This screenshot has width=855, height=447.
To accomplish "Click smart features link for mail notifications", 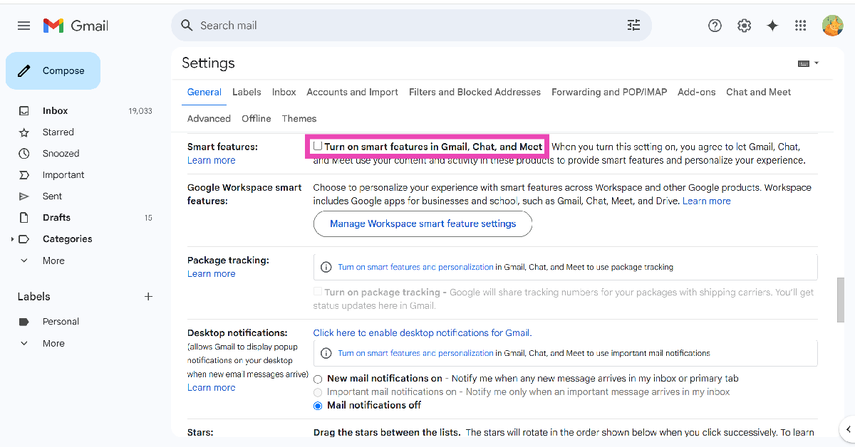I will 415,353.
